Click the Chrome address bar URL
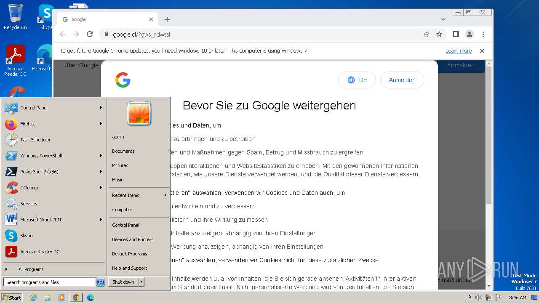 (x=141, y=35)
